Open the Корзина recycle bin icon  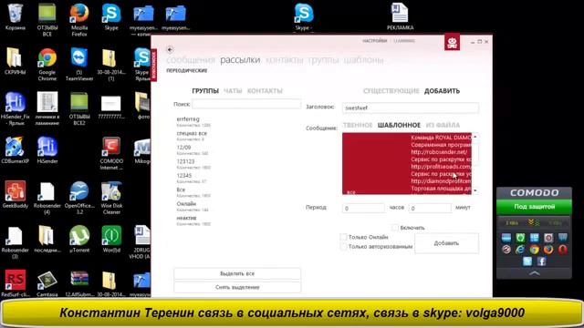coord(16,17)
